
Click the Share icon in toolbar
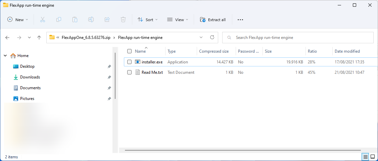[107, 20]
